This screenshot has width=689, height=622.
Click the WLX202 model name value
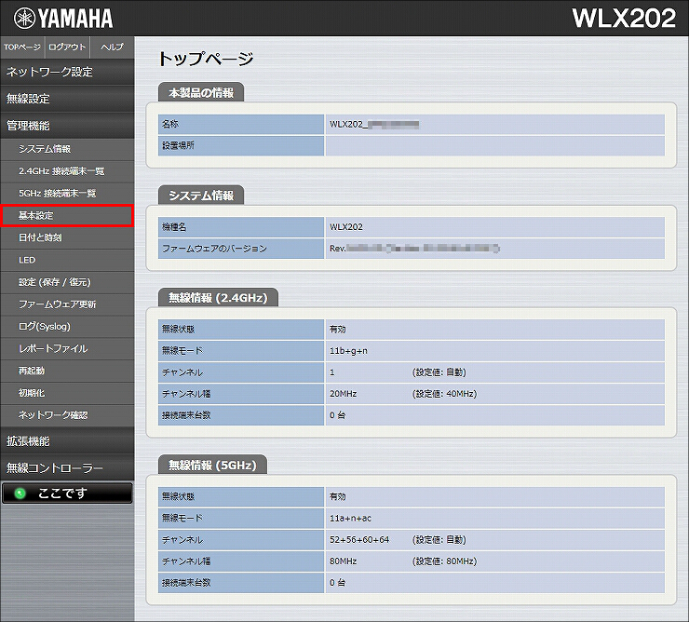pyautogui.click(x=346, y=227)
